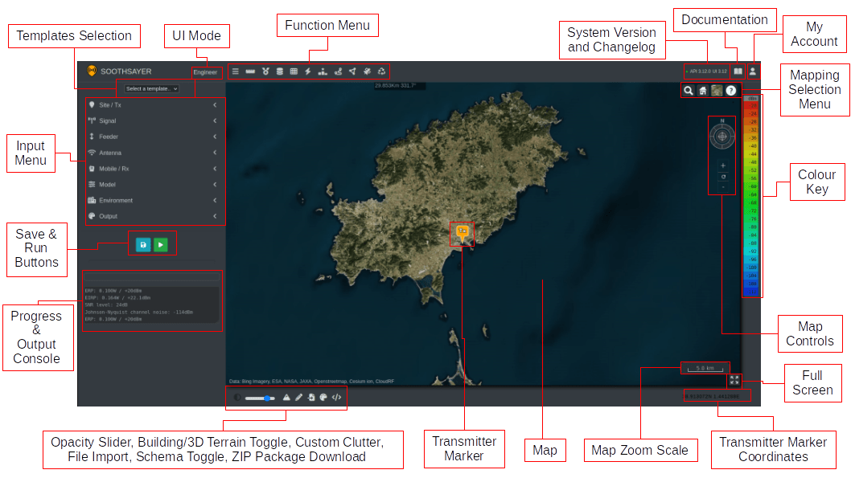Switch the Engineer UI mode
This screenshot has width=851, height=478.
205,71
